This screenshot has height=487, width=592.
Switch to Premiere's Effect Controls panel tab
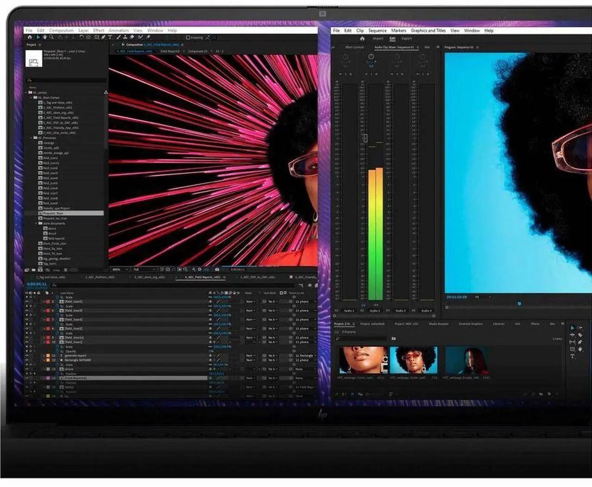click(x=354, y=47)
